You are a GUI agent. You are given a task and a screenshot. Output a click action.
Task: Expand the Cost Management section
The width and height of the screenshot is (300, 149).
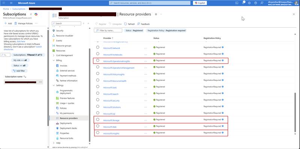click(x=54, y=55)
